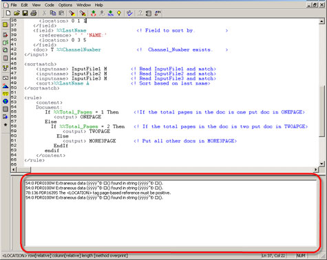Click the small page sidebar icon above network icon
The image size is (327, 260).
(6, 58)
